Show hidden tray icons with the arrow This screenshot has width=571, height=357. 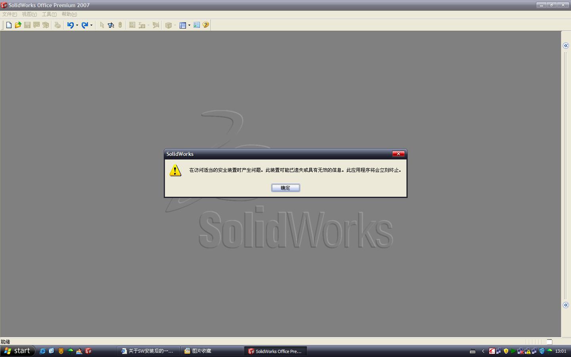coord(483,351)
